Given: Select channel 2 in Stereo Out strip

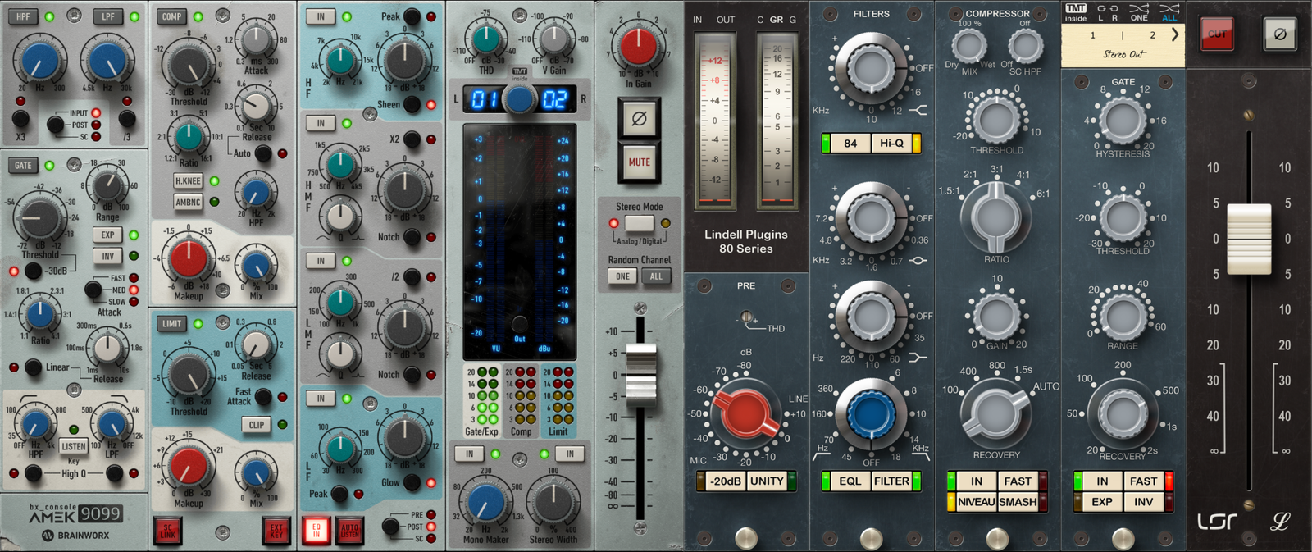Looking at the screenshot, I should [1152, 35].
